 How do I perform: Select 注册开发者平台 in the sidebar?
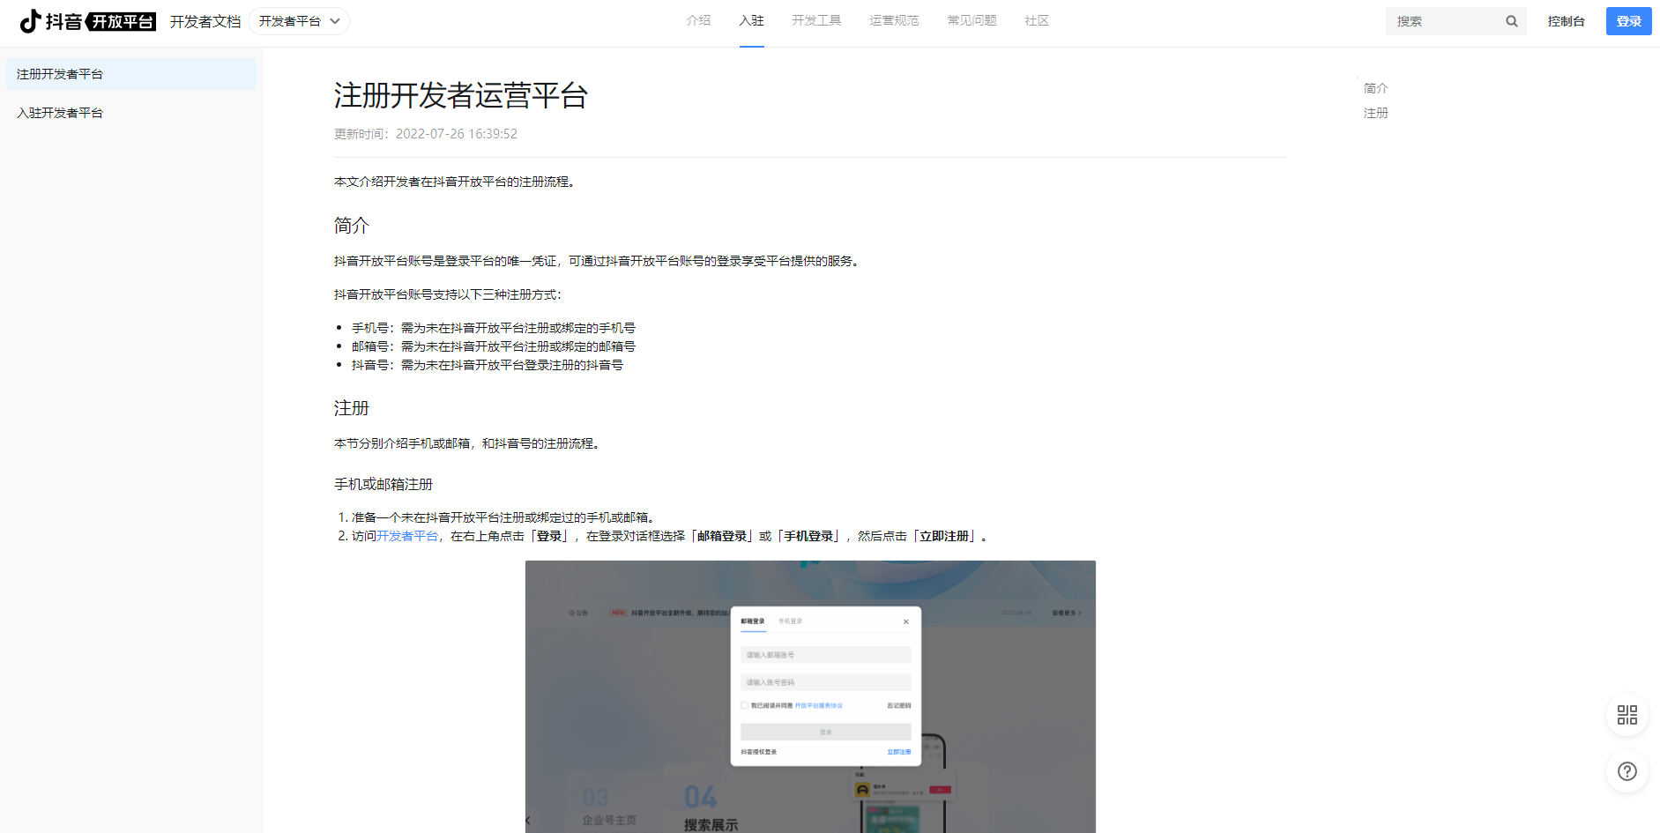(x=131, y=74)
